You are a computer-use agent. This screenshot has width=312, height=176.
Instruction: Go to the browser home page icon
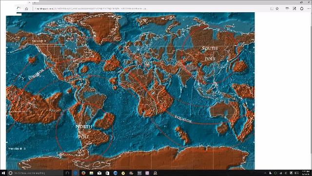pyautogui.click(x=26, y=9)
